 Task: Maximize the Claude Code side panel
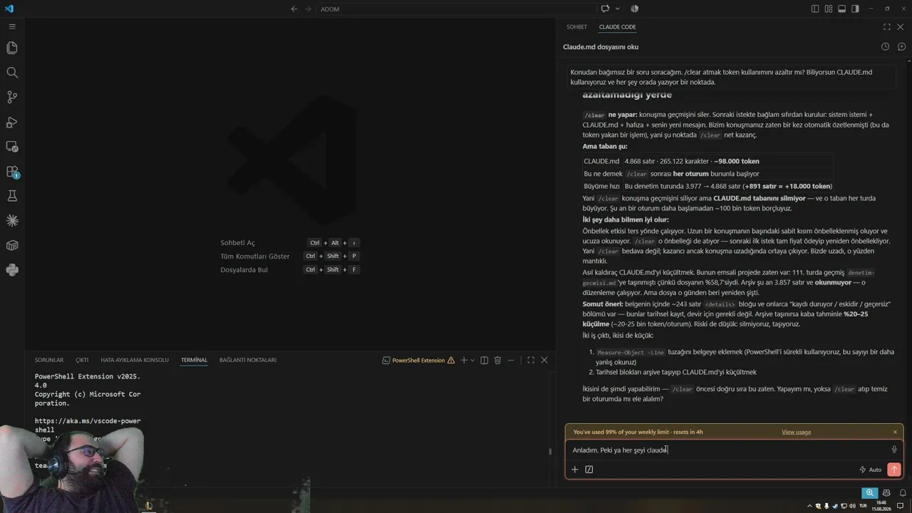887,27
